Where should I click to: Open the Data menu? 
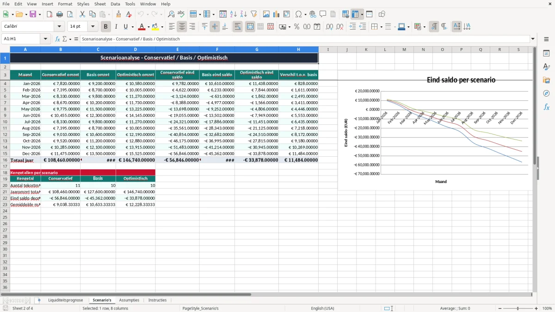click(x=115, y=4)
